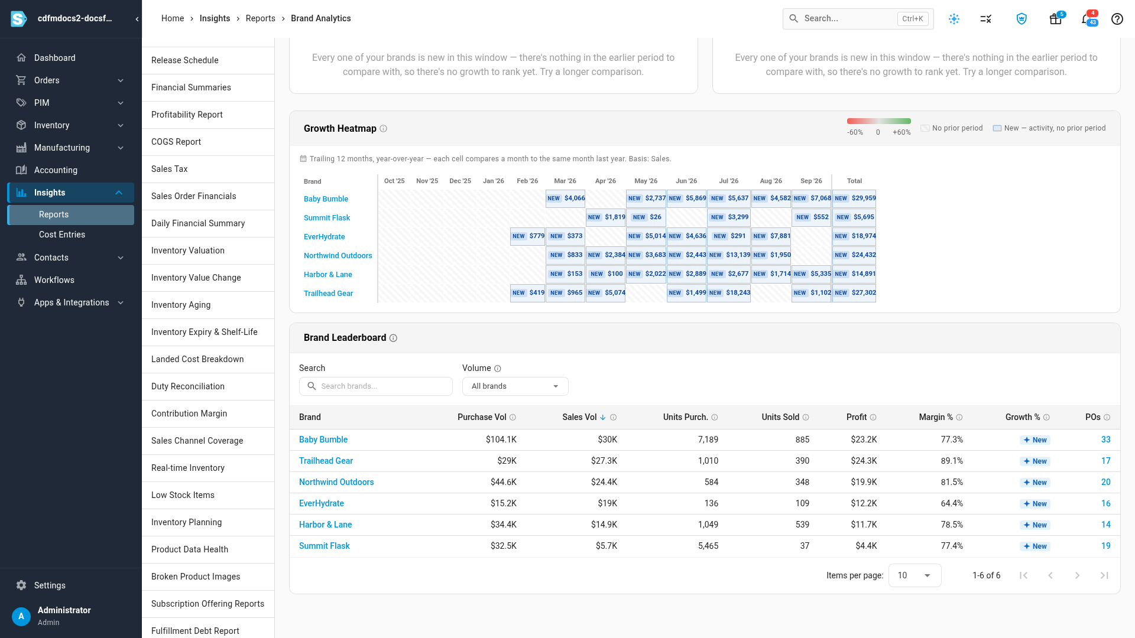The image size is (1135, 638).
Task: Click the growth heatmap color scale legend
Action: tap(878, 122)
